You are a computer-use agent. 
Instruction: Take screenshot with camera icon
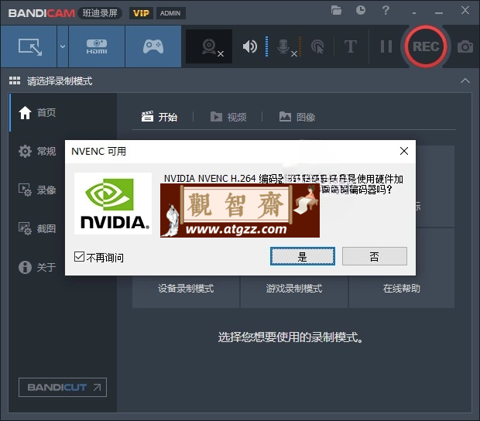coord(465,46)
